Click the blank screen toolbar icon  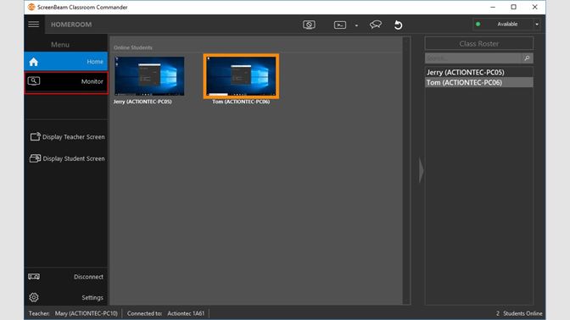pyautogui.click(x=309, y=25)
